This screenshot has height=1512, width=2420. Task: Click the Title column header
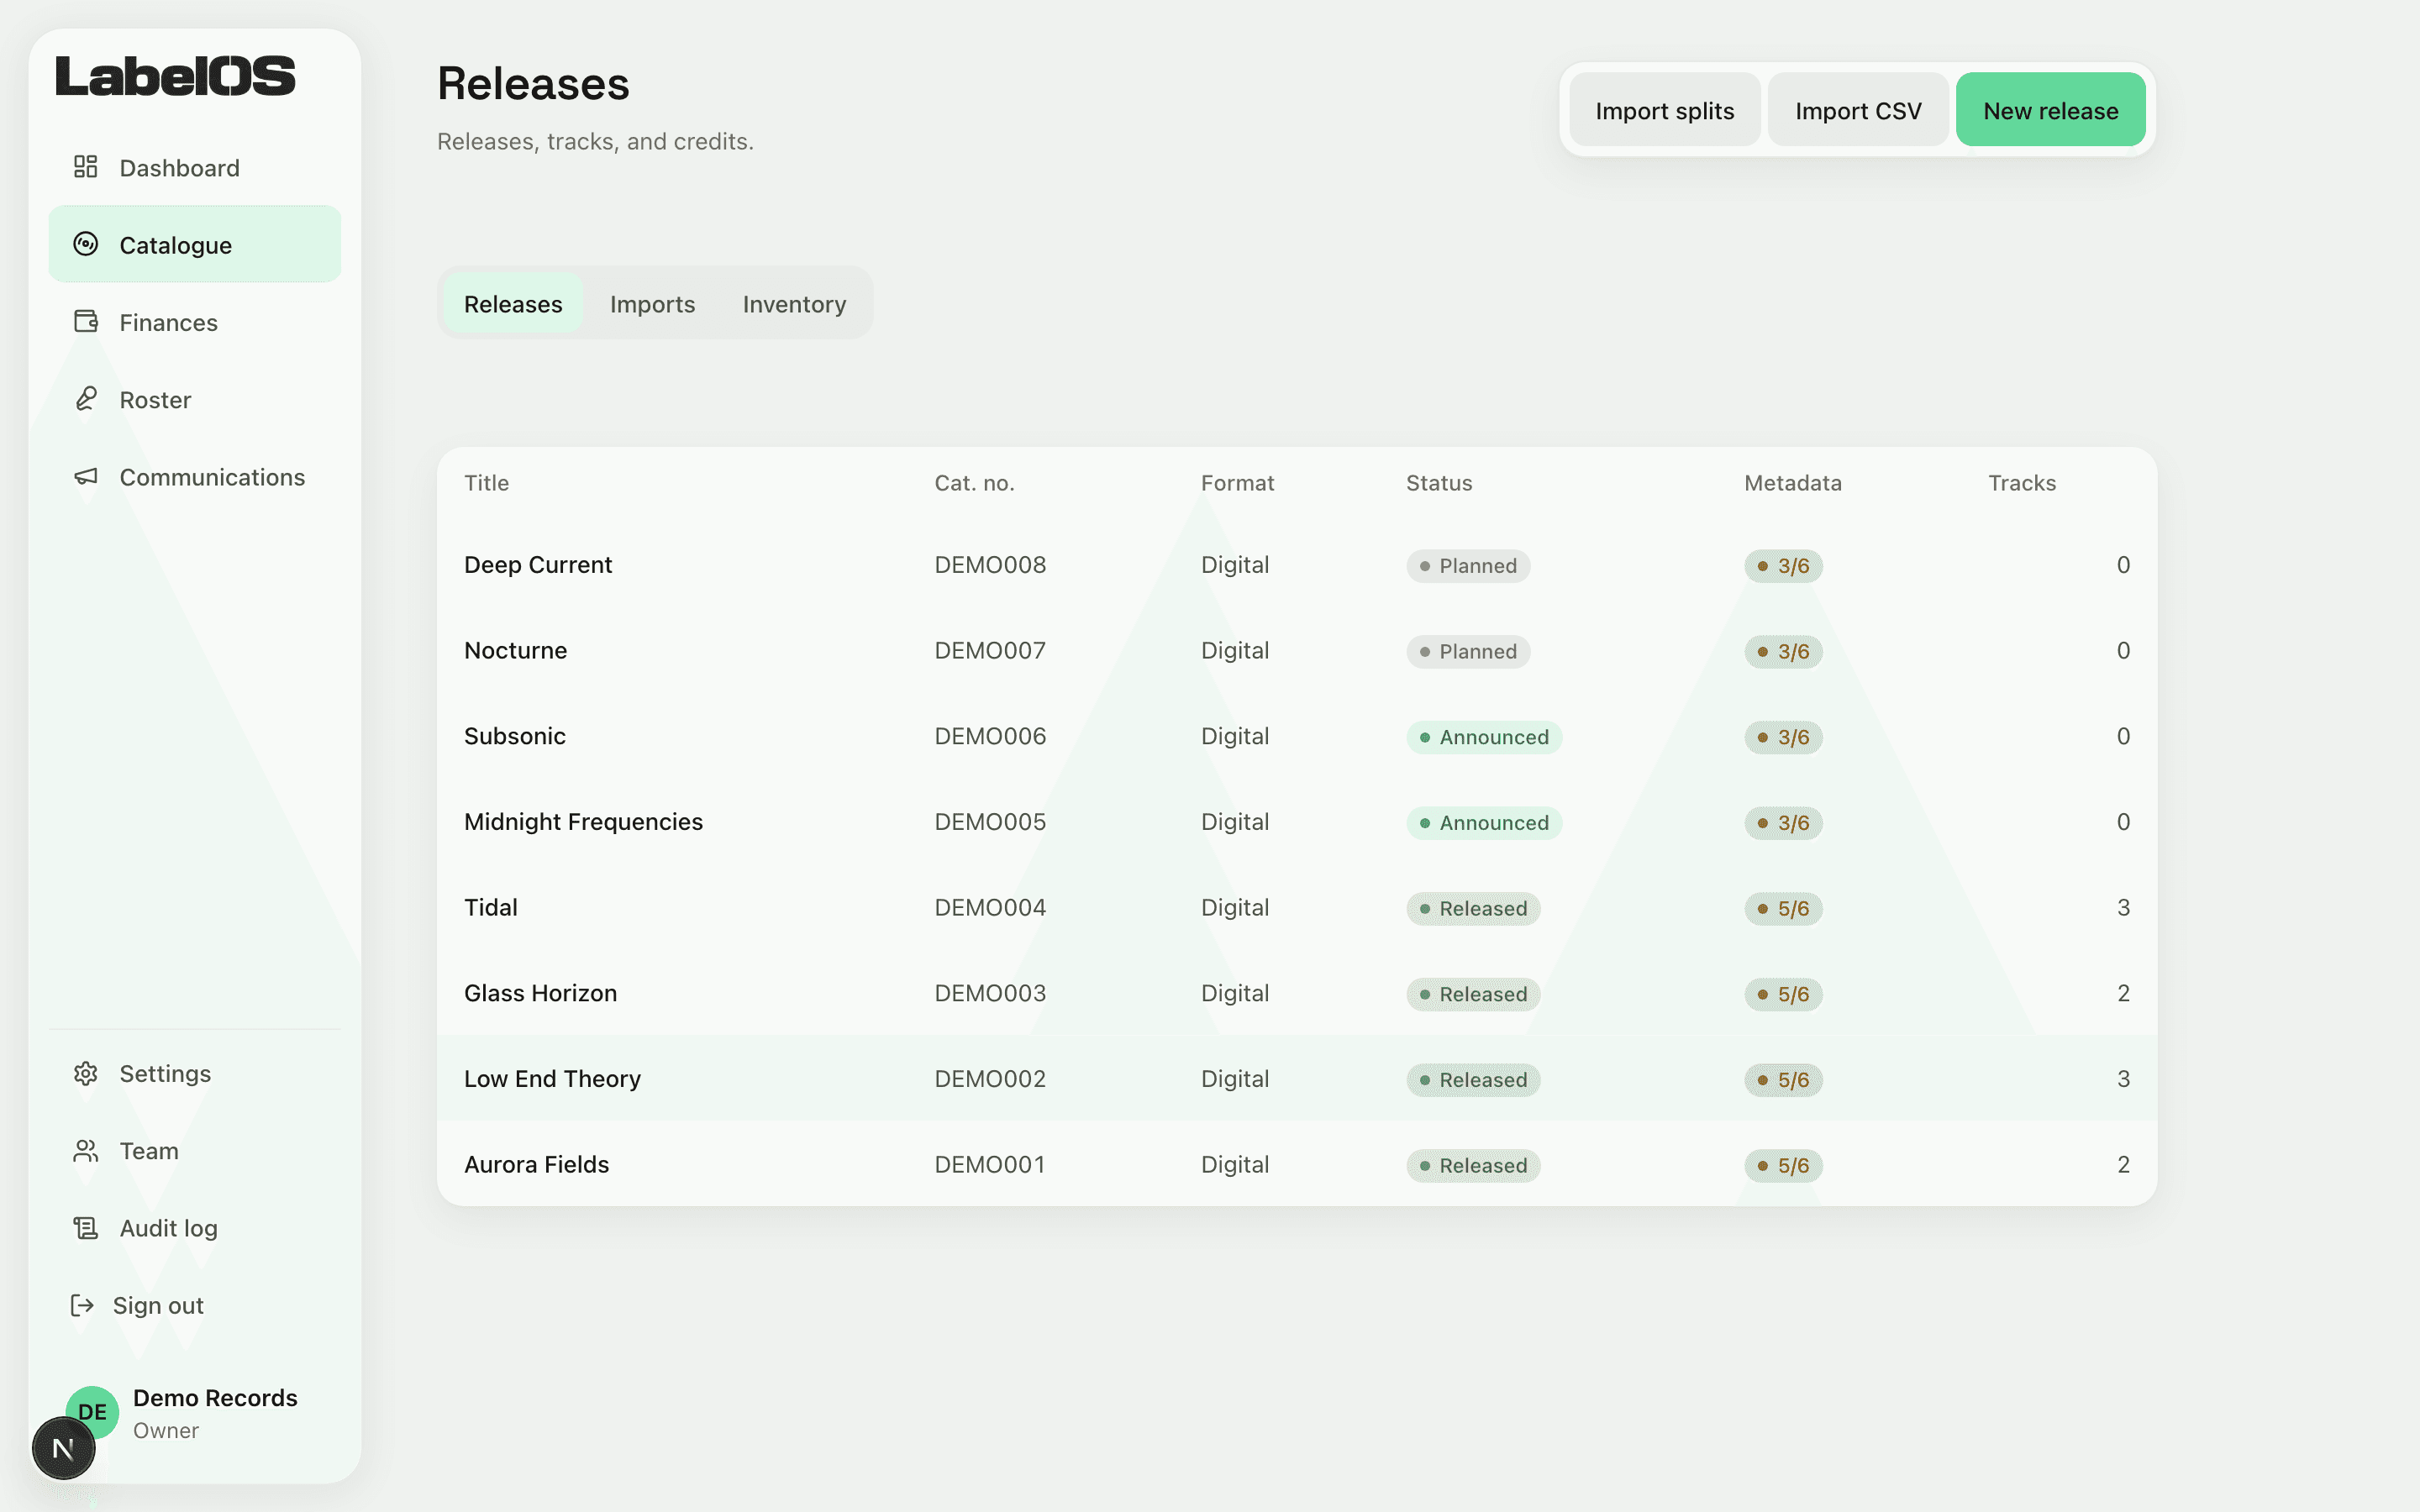[486, 483]
